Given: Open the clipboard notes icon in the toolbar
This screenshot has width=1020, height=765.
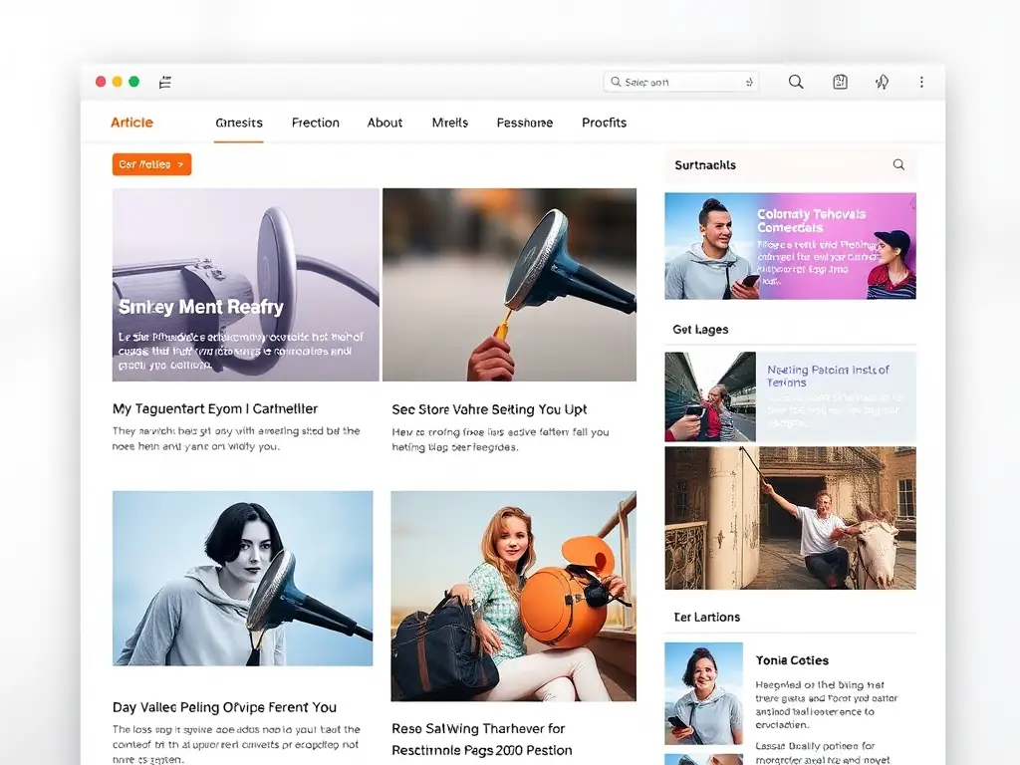Looking at the screenshot, I should click(840, 82).
